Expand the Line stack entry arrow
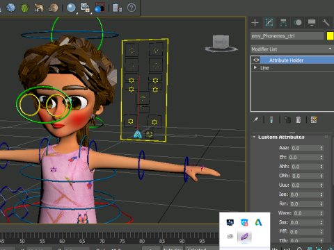Screen dimensions: 334x250 coord(255,67)
